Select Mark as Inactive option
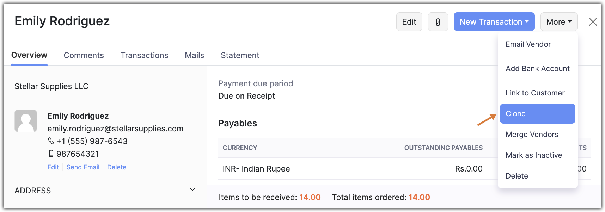605x212 pixels. click(534, 155)
